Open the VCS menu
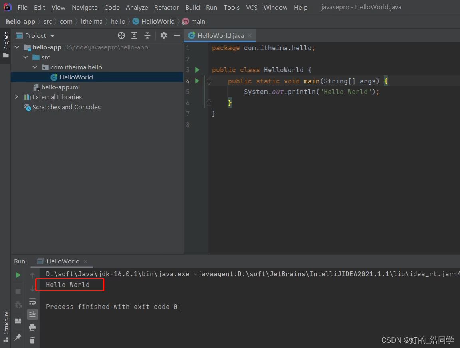460x348 pixels. coord(252,7)
